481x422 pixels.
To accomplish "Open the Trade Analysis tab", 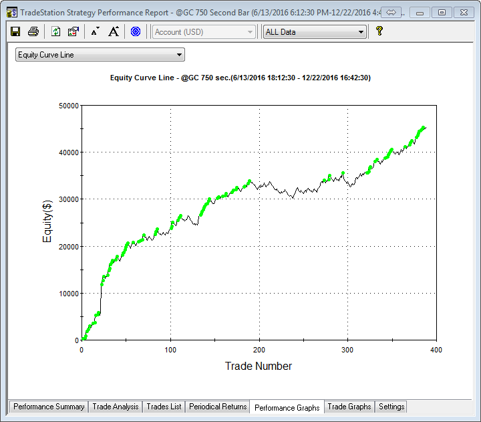I will (x=115, y=407).
